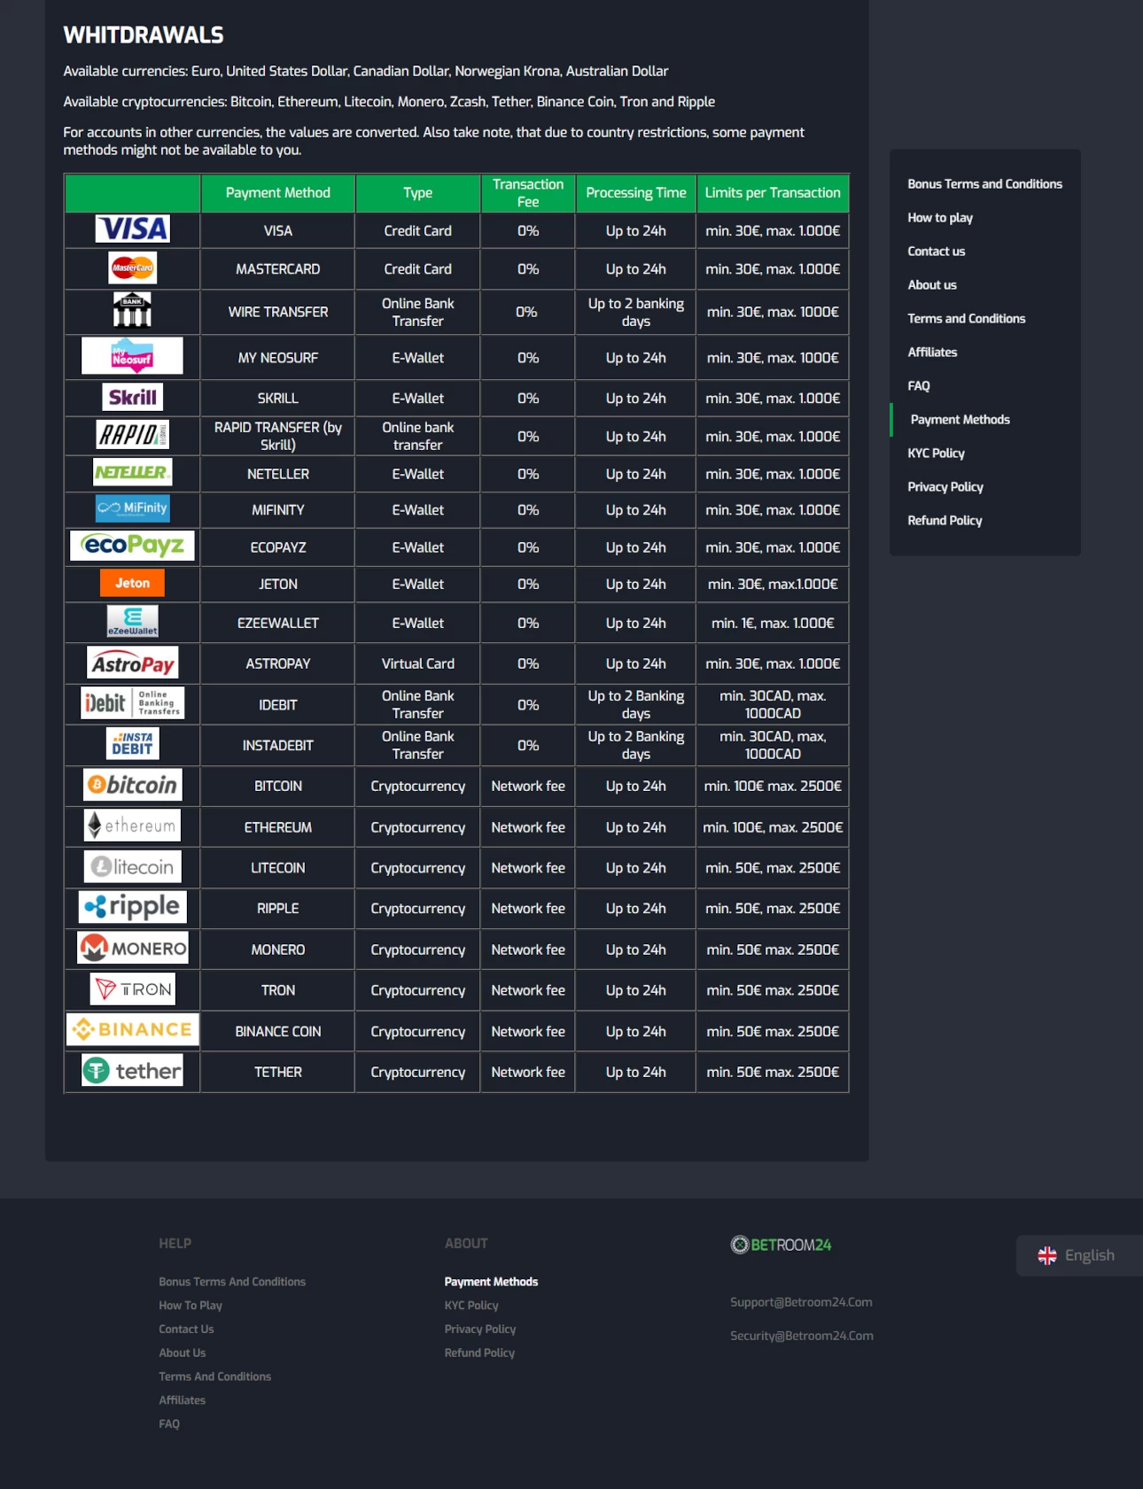Viewport: 1143px width, 1489px height.
Task: Click the Ripple logo
Action: [x=132, y=907]
